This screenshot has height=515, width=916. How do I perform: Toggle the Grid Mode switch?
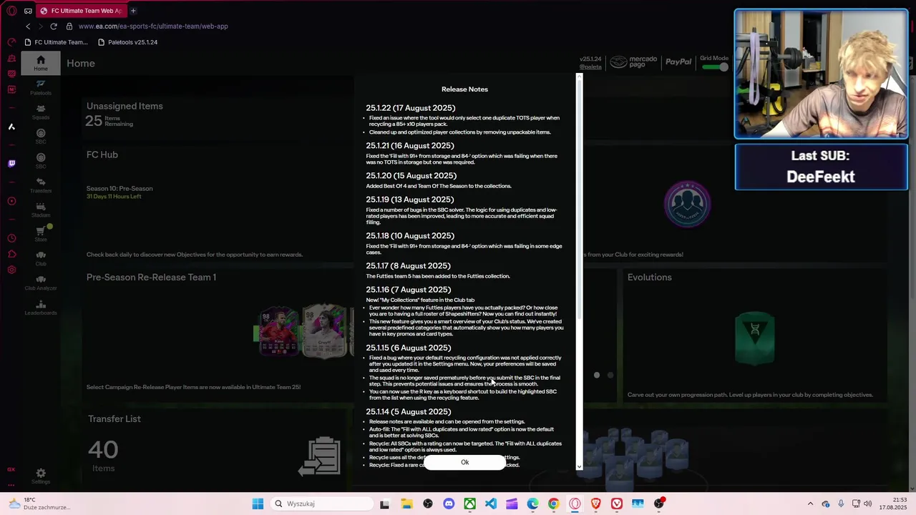tap(715, 67)
